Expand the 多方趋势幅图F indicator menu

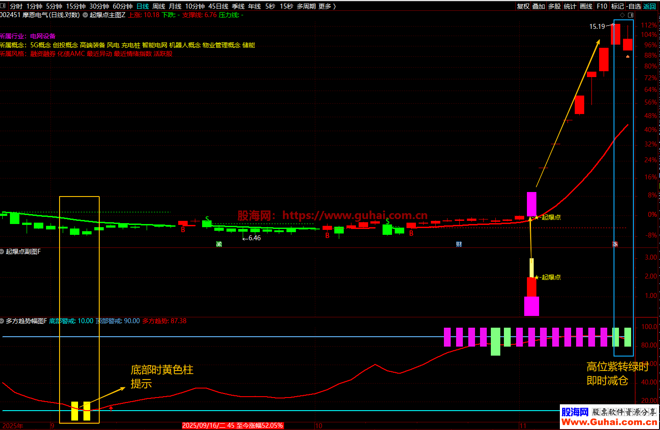(x=2, y=321)
